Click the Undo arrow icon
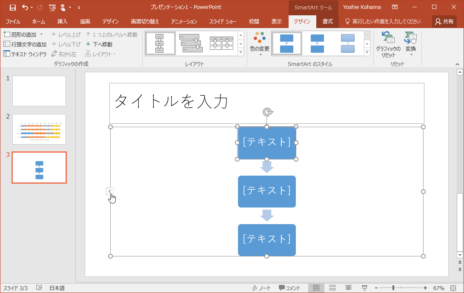464x293 pixels. click(25, 7)
